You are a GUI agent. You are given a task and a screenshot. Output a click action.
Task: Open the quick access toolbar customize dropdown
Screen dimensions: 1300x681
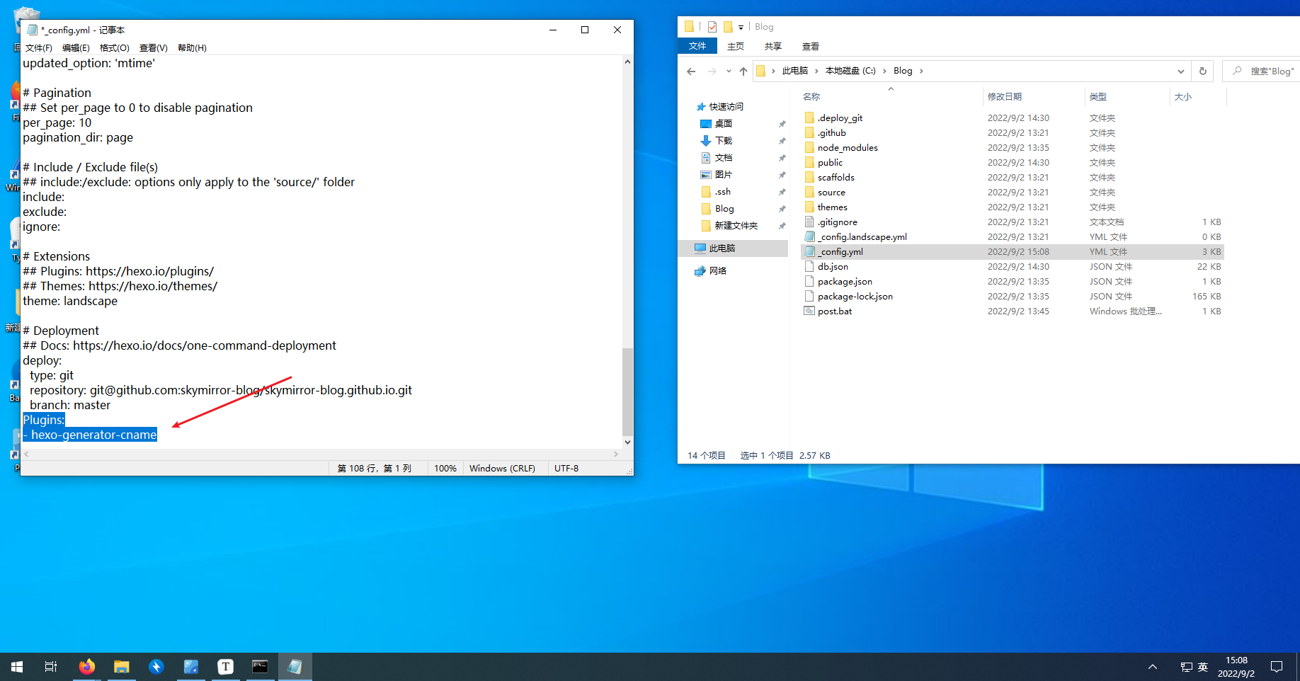click(741, 27)
